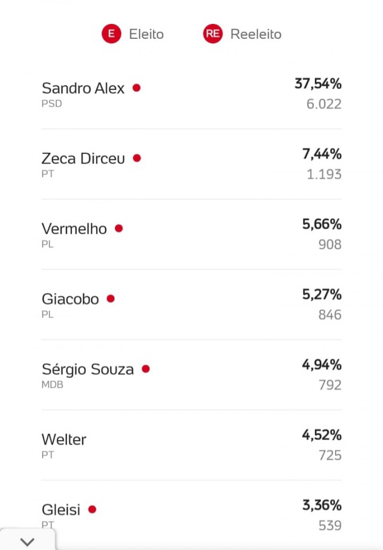The image size is (383, 550).
Task: Click the Eleito legend label
Action: [146, 34]
